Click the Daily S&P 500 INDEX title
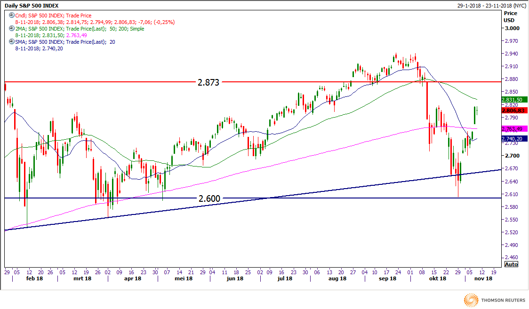 click(32, 6)
